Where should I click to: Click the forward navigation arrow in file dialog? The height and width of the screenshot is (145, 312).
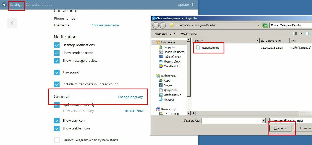(163, 25)
